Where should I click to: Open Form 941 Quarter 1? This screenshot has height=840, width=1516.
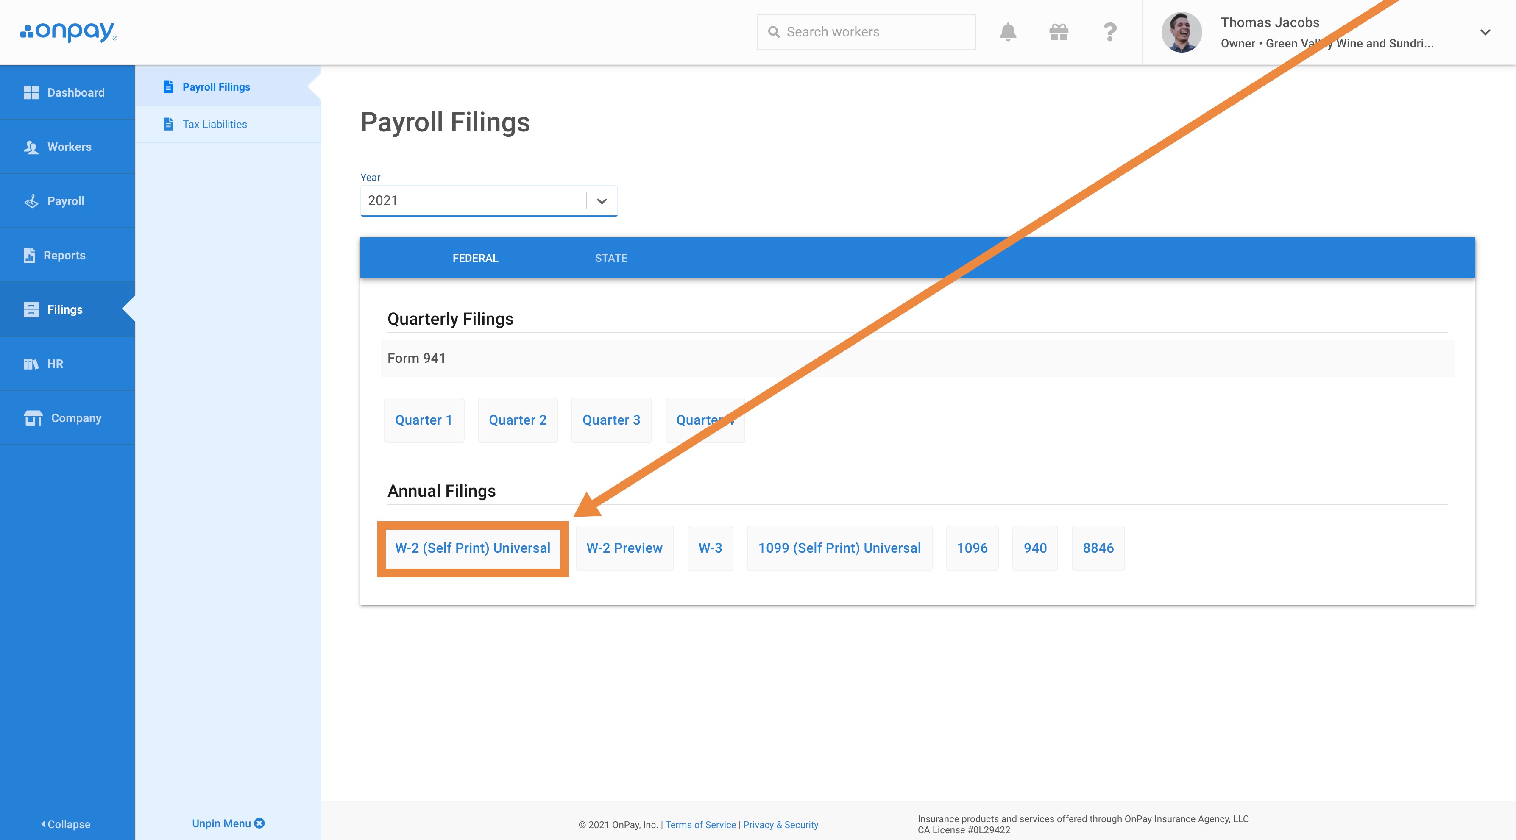424,420
